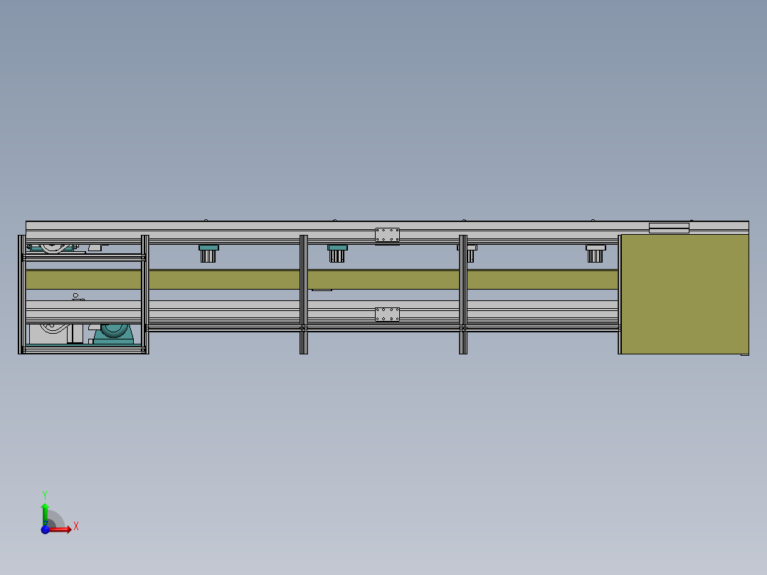Select the long olive conveyor belt strip

[322, 280]
